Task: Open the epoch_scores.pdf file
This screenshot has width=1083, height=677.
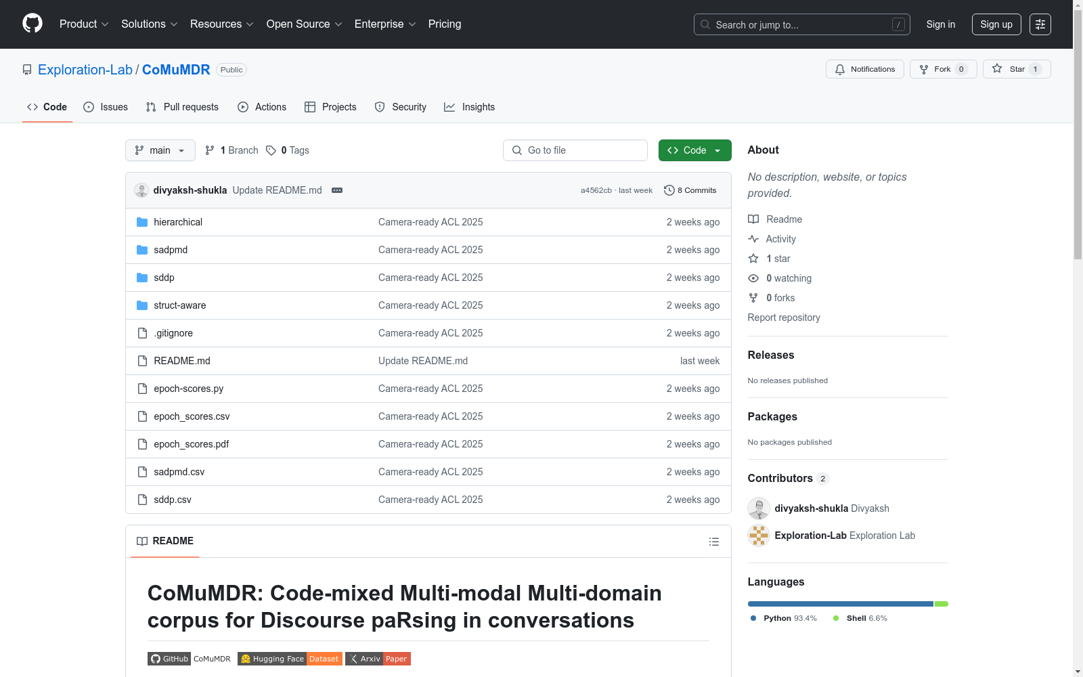Action: click(192, 444)
